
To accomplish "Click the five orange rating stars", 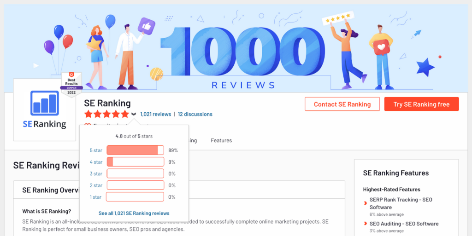I will tap(106, 114).
